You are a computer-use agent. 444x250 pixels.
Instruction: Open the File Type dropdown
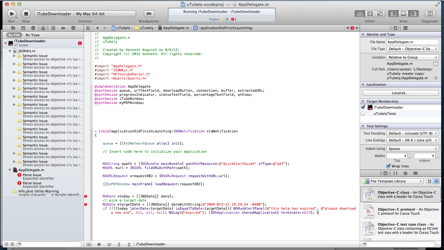(413, 49)
